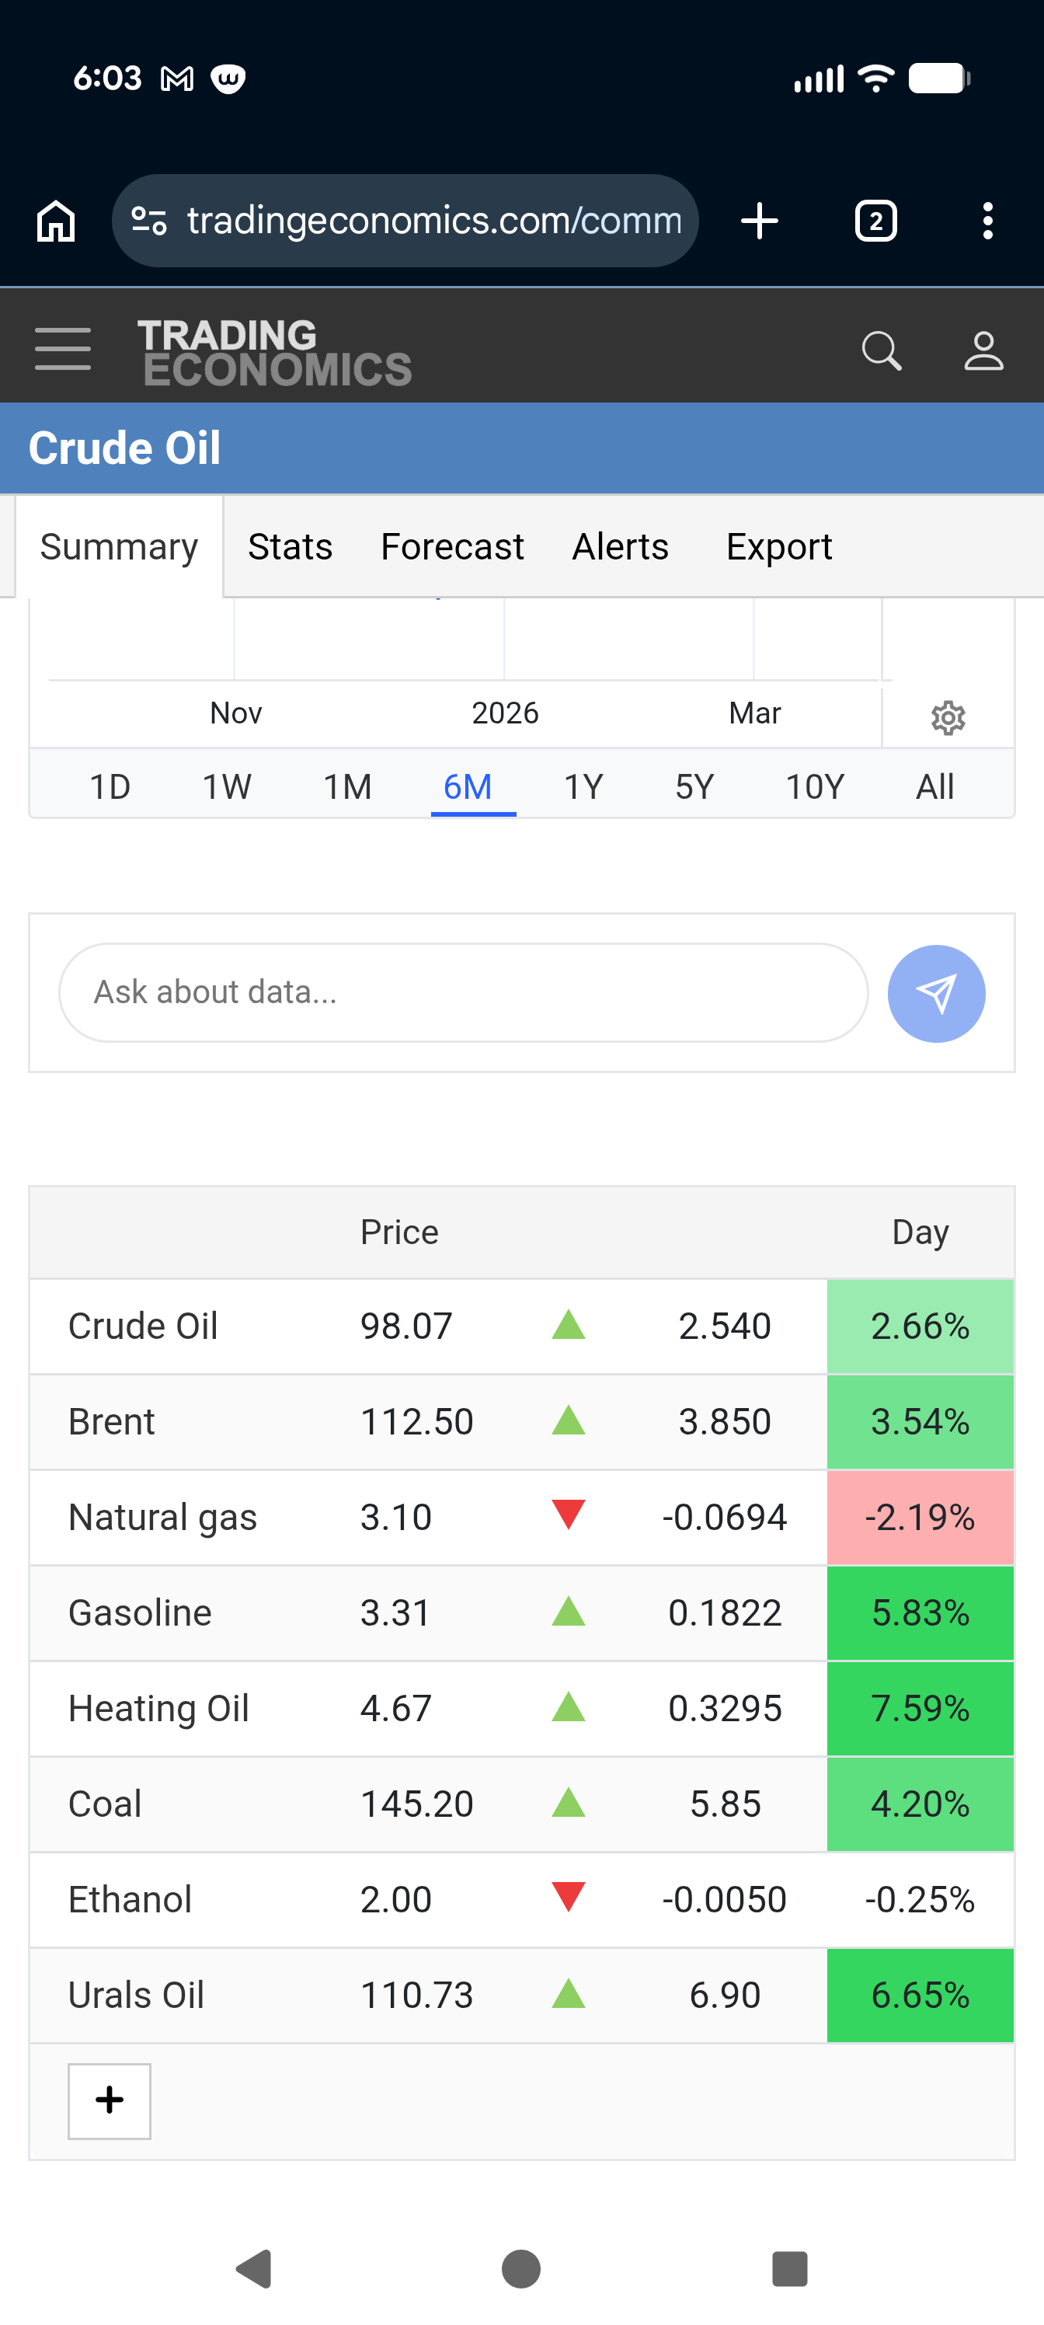Open the user account icon
Image resolution: width=1044 pixels, height=2325 pixels.
[x=983, y=351]
